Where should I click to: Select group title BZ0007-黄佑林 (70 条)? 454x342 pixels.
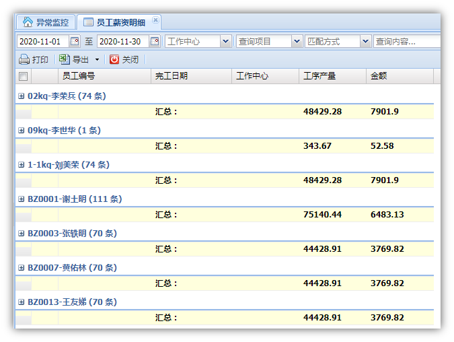click(x=72, y=268)
